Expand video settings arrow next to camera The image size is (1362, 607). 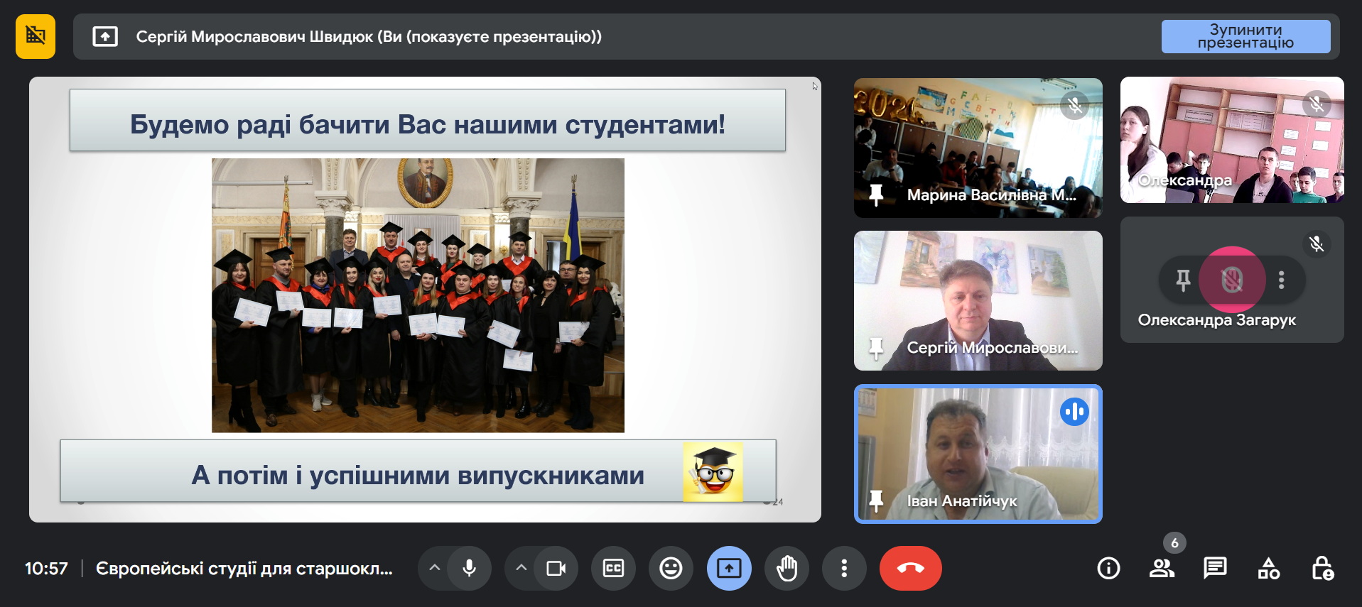(x=521, y=568)
